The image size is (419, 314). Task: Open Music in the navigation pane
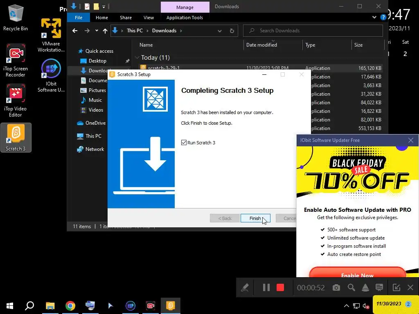[95, 100]
